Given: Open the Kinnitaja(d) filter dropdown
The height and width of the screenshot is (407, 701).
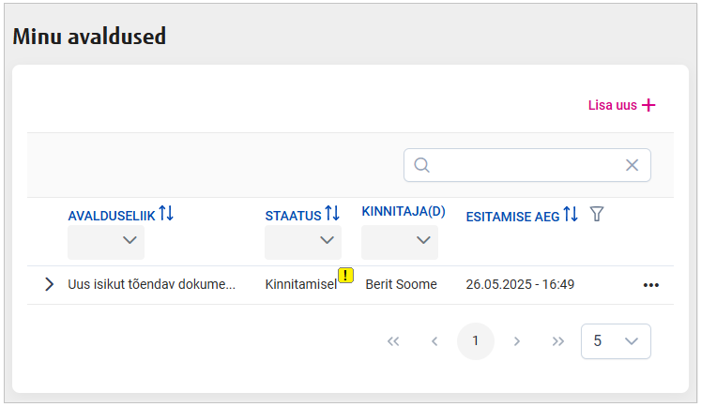Looking at the screenshot, I should 400,242.
